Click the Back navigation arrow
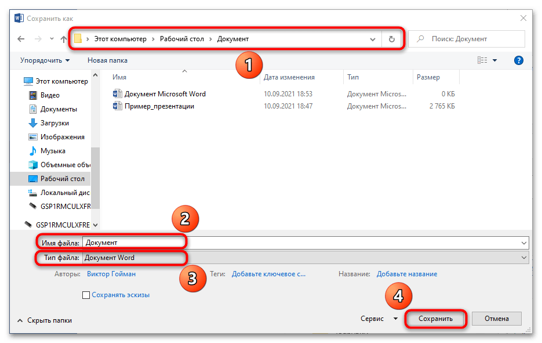This screenshot has height=343, width=542. pos(21,39)
